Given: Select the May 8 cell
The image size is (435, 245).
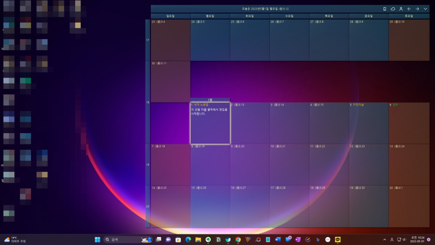Looking at the screenshot, I should [210, 165].
